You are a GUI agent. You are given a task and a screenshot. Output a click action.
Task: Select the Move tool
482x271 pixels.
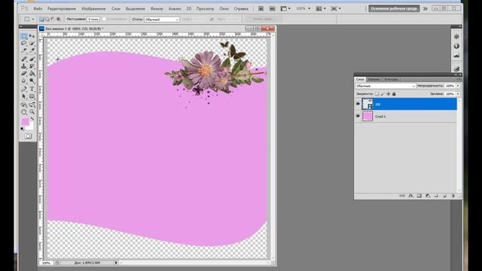coord(32,36)
